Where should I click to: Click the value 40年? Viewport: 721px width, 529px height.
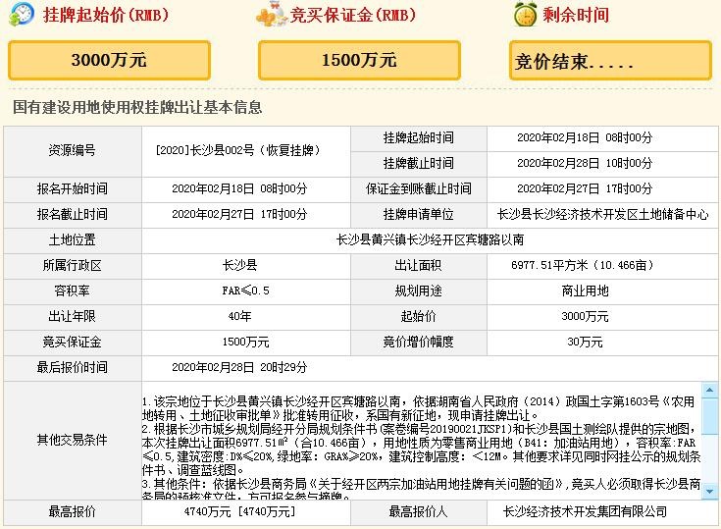coord(239,316)
